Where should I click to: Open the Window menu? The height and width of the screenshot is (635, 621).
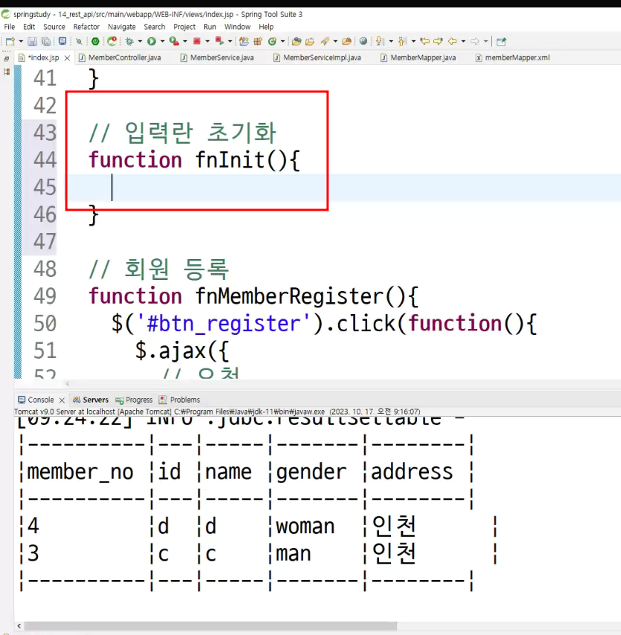238,27
